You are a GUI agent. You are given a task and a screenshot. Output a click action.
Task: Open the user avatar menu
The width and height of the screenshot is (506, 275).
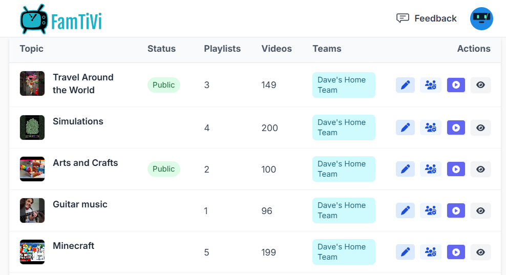pos(481,18)
